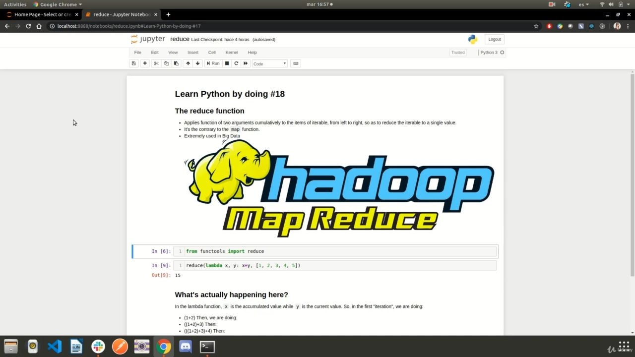Viewport: 635px width, 357px height.
Task: Open LibreOffice Writer from the dock
Action: [76, 346]
